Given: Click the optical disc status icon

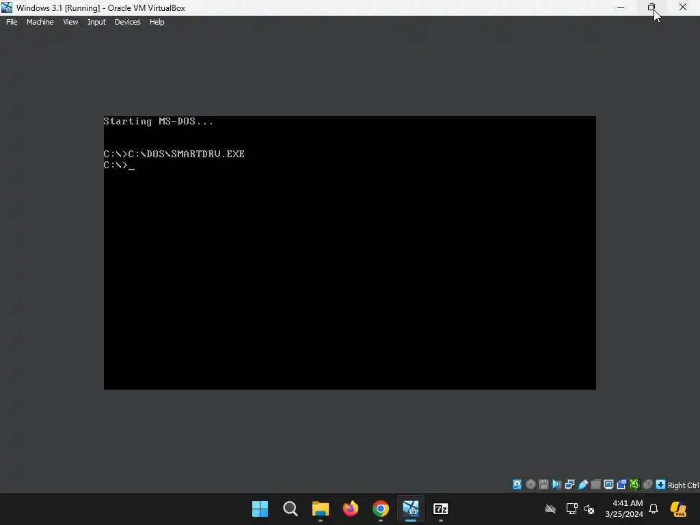Looking at the screenshot, I should tap(530, 485).
